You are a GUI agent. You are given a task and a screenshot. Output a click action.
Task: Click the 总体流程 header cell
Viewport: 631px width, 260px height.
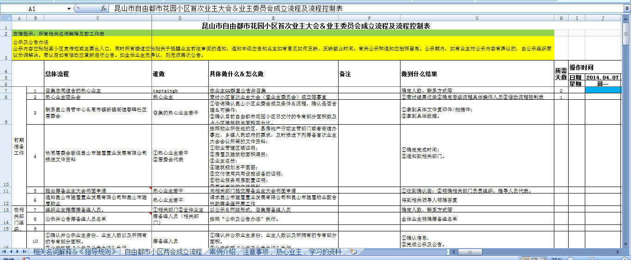click(98, 74)
